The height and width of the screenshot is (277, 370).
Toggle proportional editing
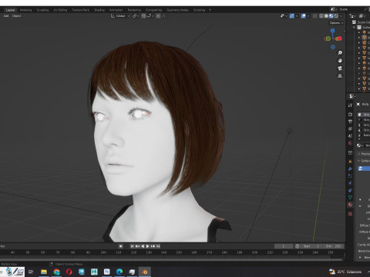[158, 16]
